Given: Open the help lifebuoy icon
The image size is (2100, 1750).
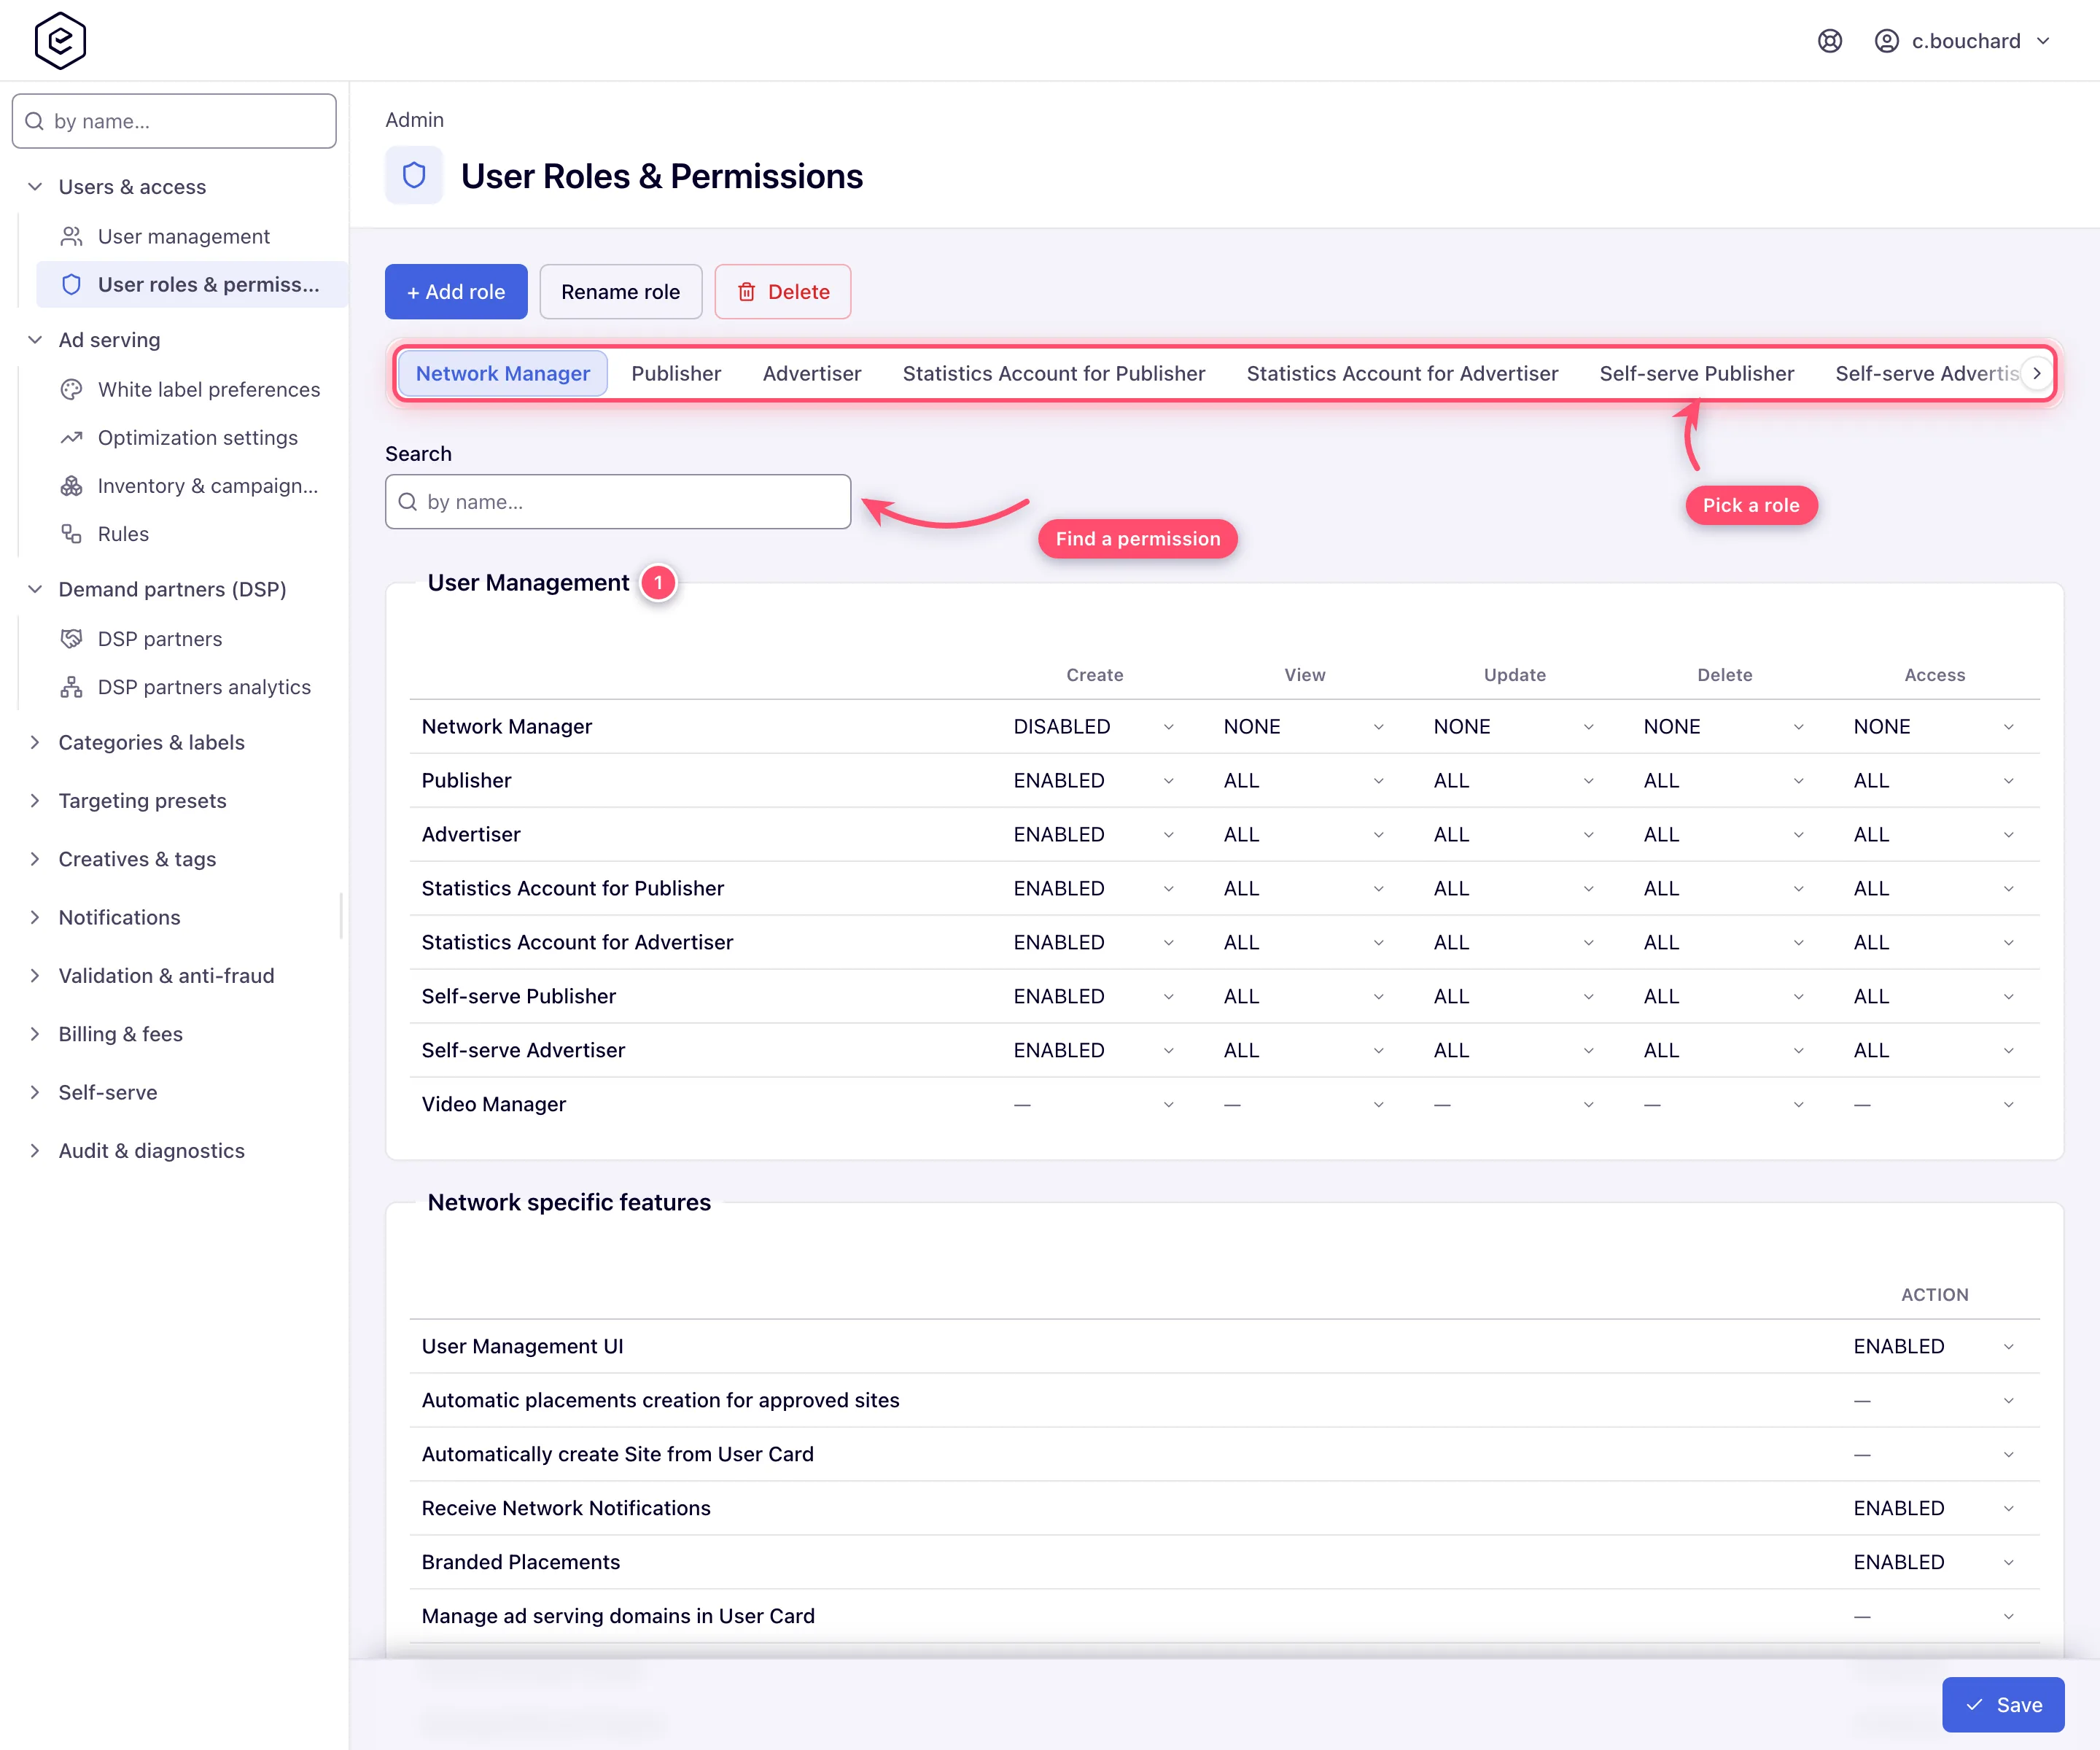Looking at the screenshot, I should (1830, 41).
